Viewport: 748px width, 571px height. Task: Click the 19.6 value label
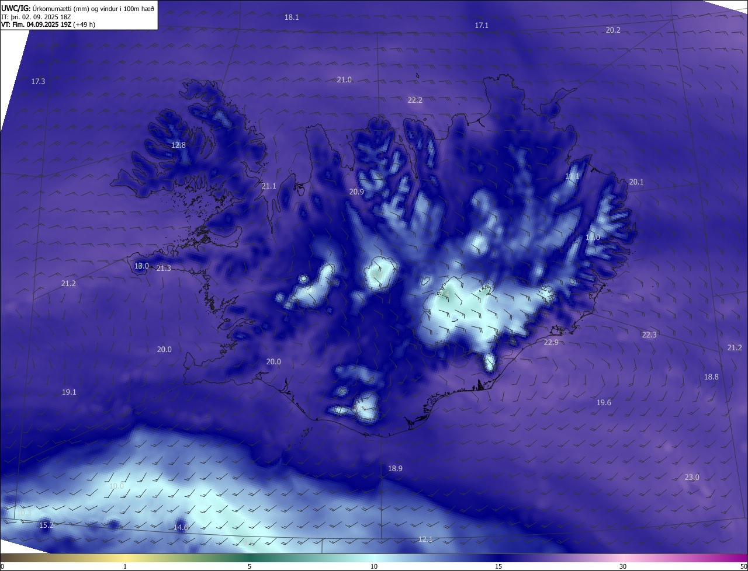[604, 403]
